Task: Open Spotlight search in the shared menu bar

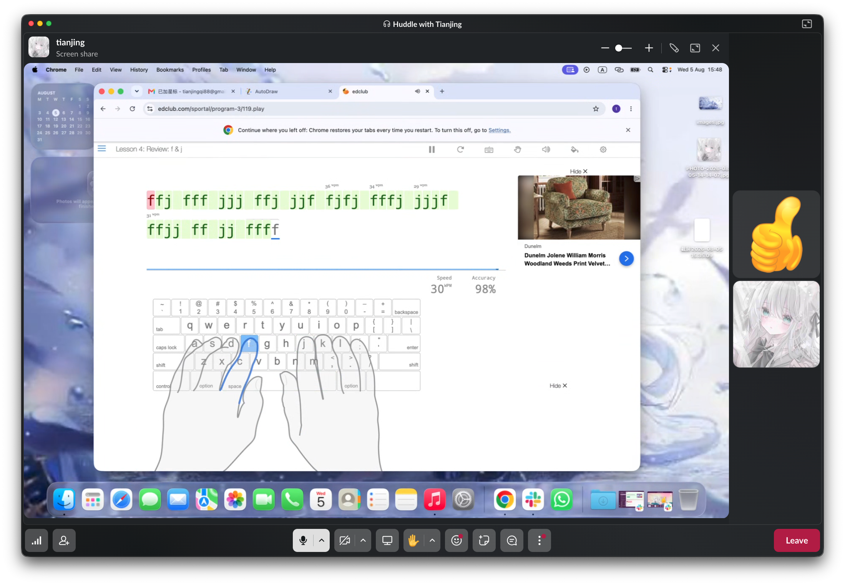Action: point(650,70)
